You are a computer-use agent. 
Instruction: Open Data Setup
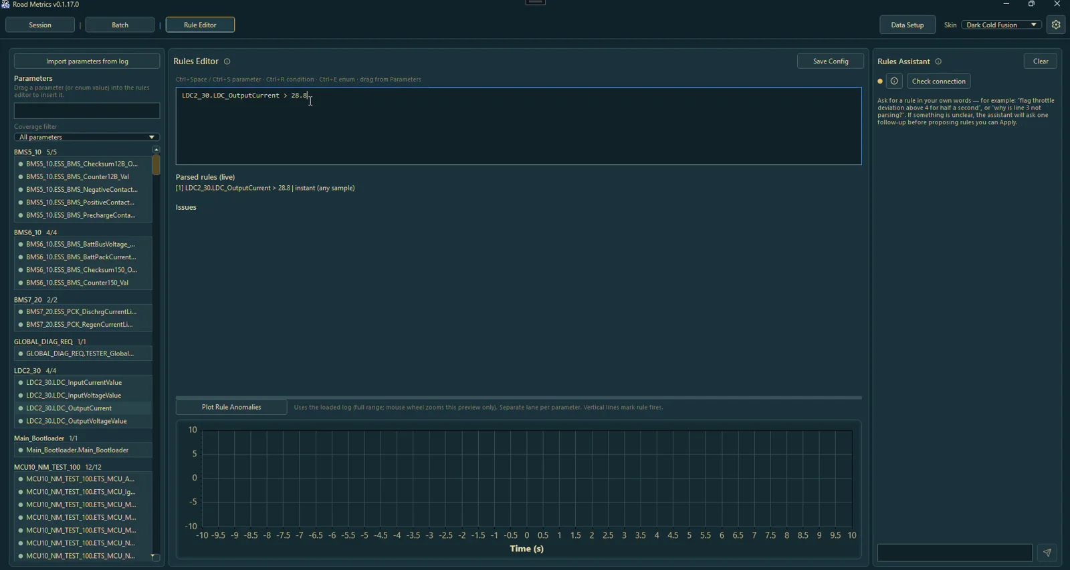(x=907, y=25)
